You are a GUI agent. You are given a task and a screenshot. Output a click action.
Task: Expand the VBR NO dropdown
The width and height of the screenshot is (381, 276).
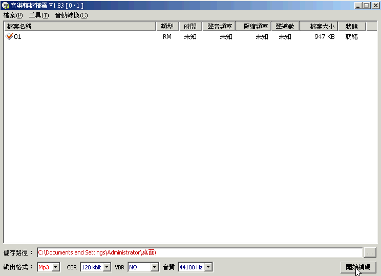[x=154, y=267]
